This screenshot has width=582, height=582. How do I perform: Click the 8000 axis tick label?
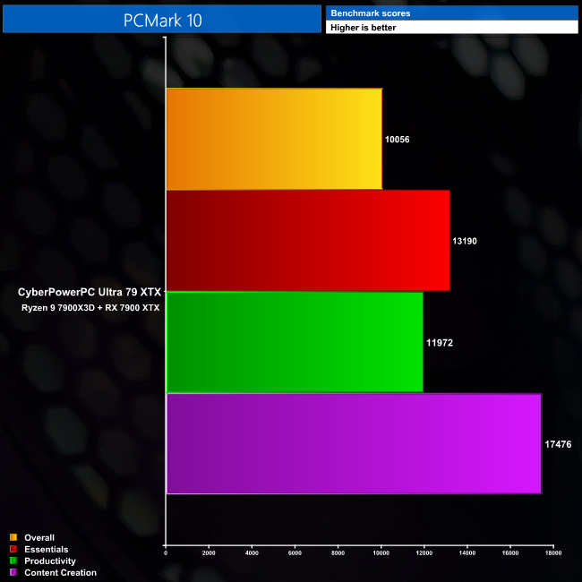338,553
